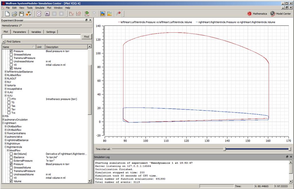Expand the tricuspidValve tree node
This screenshot has height=189, width=294.
pos(6,89)
